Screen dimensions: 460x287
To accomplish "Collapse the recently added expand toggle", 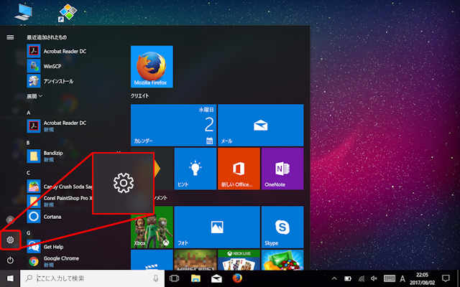I will pyautogui.click(x=34, y=95).
